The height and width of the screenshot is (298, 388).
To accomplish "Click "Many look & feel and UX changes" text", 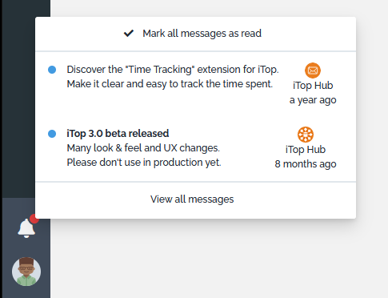I will [143, 148].
